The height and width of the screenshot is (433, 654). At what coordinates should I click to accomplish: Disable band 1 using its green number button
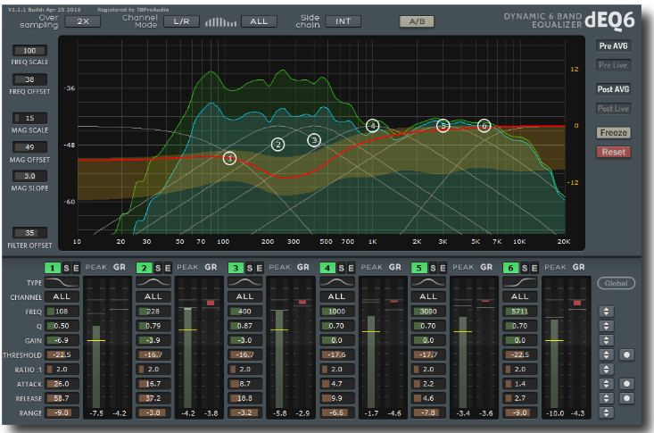53,268
